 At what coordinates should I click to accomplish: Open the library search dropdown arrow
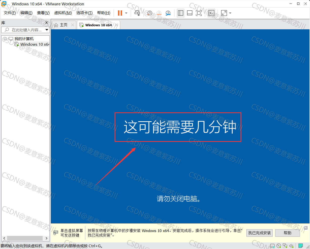pos(47,30)
